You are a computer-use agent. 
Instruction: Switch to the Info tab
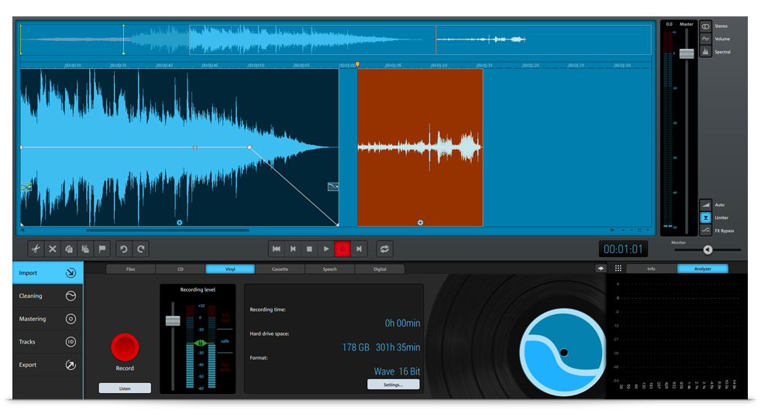651,269
